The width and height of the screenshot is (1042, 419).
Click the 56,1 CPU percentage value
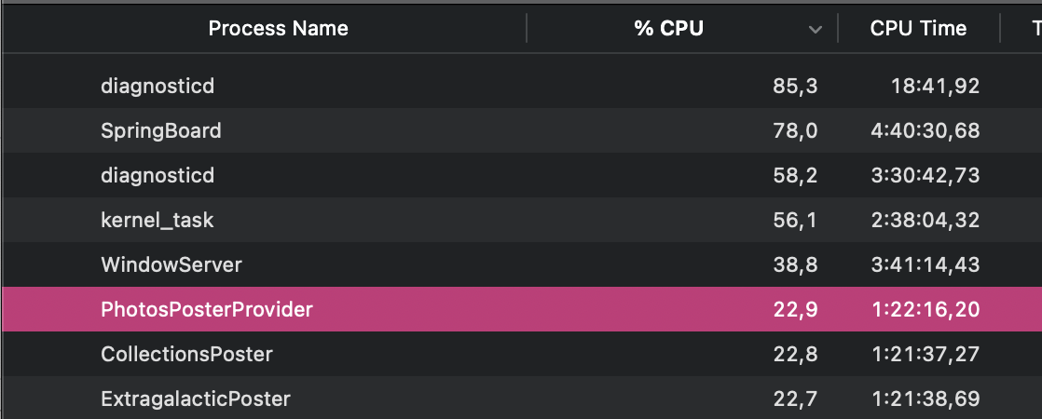pyautogui.click(x=795, y=221)
